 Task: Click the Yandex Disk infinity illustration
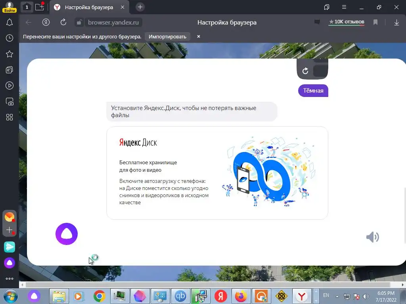point(268,172)
